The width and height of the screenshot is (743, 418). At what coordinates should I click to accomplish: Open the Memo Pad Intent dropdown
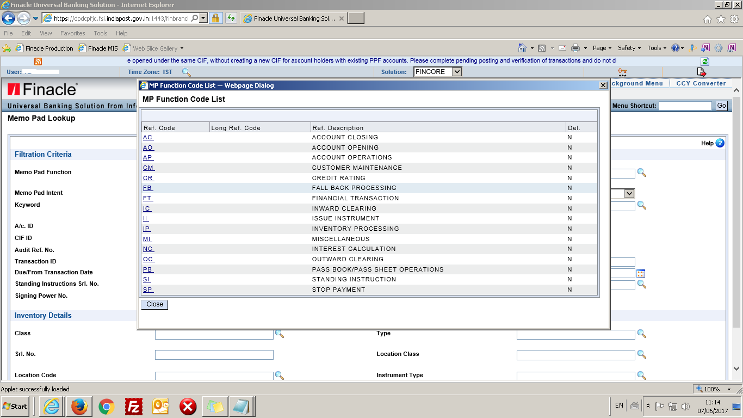point(629,193)
